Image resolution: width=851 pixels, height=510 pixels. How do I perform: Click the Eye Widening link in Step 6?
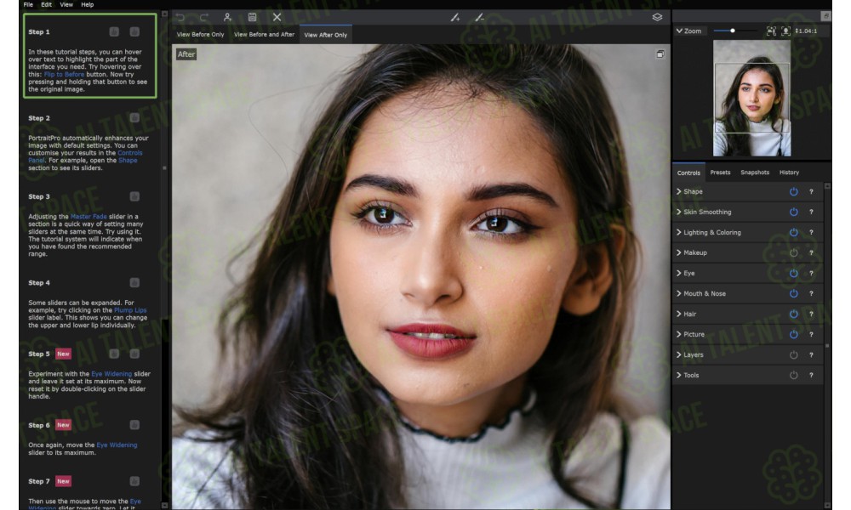(x=117, y=445)
